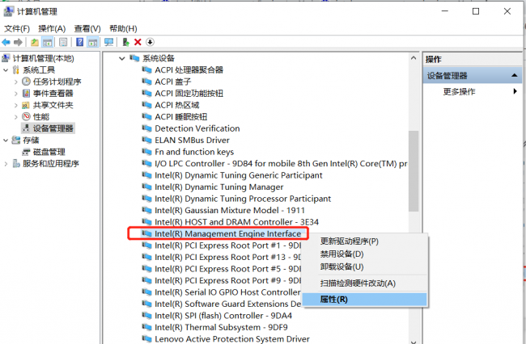The image size is (526, 344).
Task: Click the properties sheet toolbar icon
Action: pyautogui.click(x=63, y=42)
